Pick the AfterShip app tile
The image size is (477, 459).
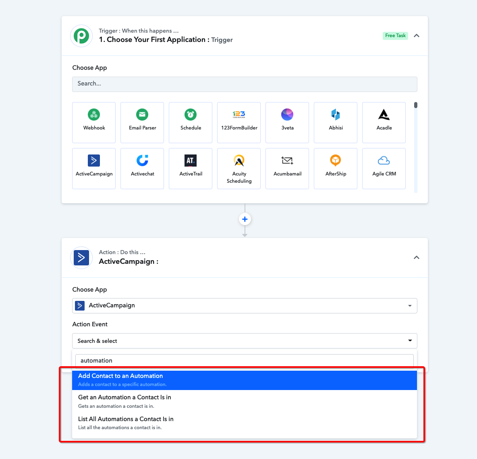(336, 169)
